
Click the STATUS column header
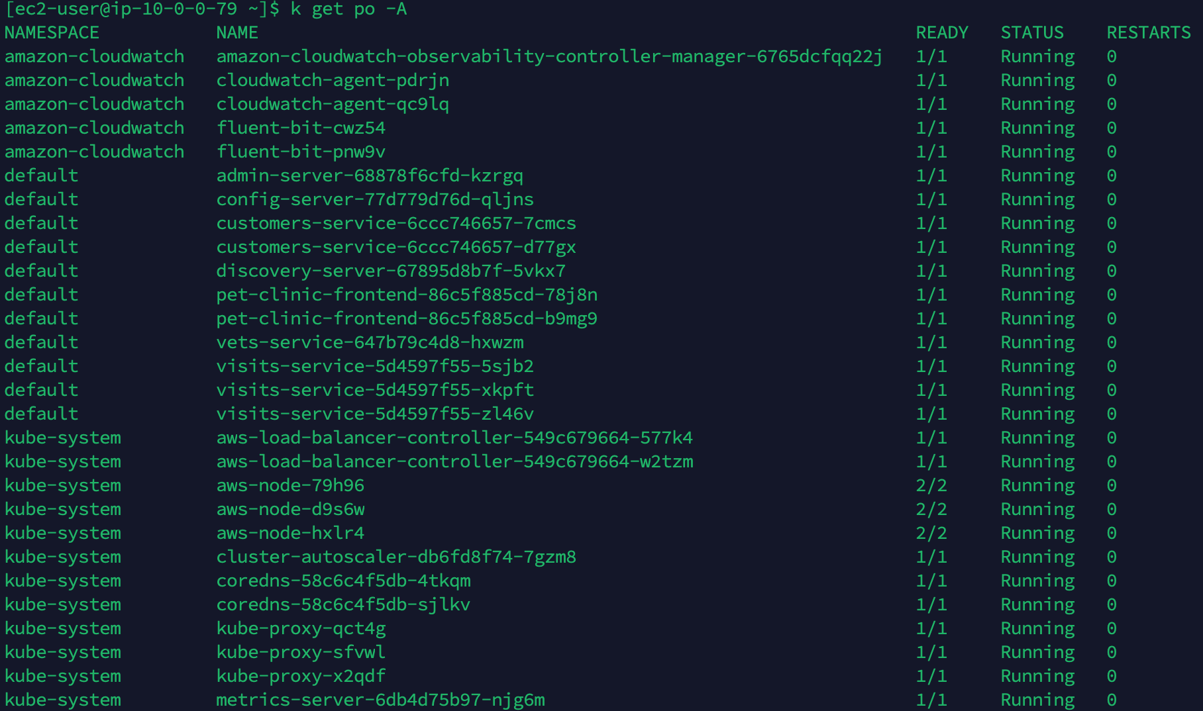[x=1032, y=32]
